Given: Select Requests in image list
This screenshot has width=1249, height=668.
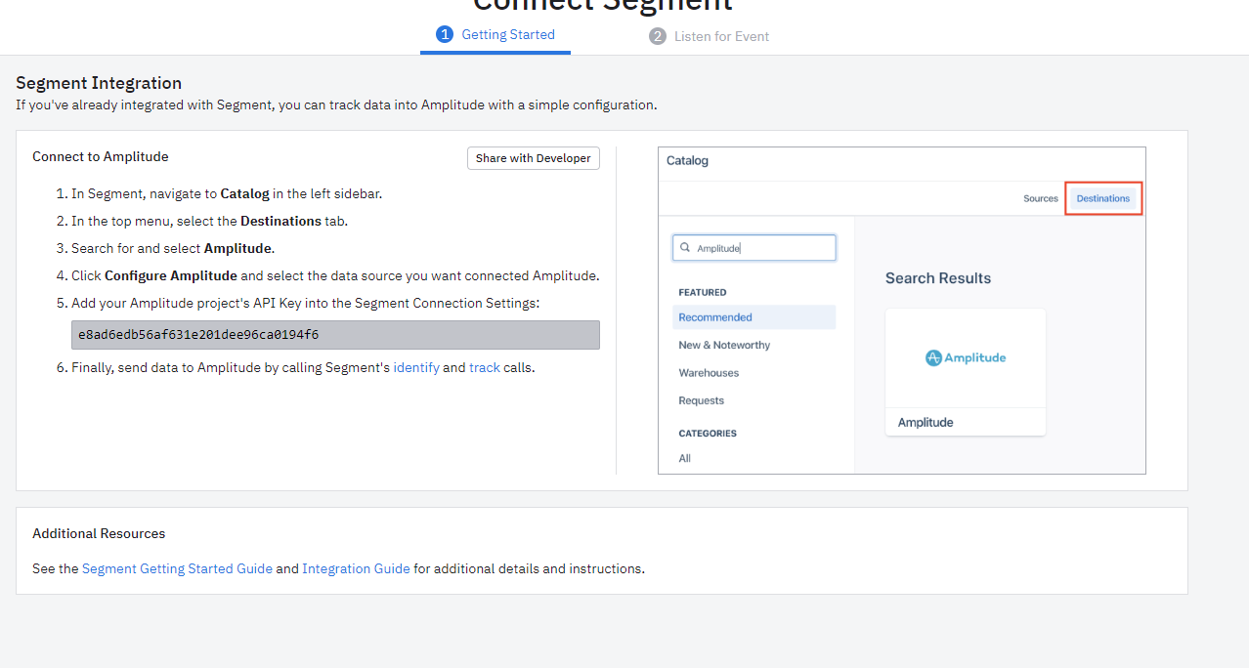Looking at the screenshot, I should pos(702,400).
